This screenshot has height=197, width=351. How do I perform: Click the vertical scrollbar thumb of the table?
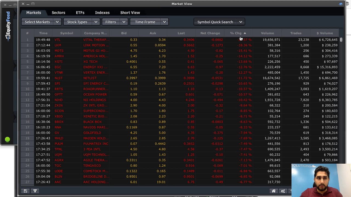point(341,40)
